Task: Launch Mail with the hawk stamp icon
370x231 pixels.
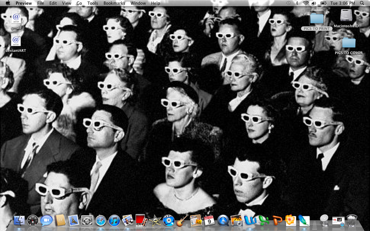Action: coord(74,221)
